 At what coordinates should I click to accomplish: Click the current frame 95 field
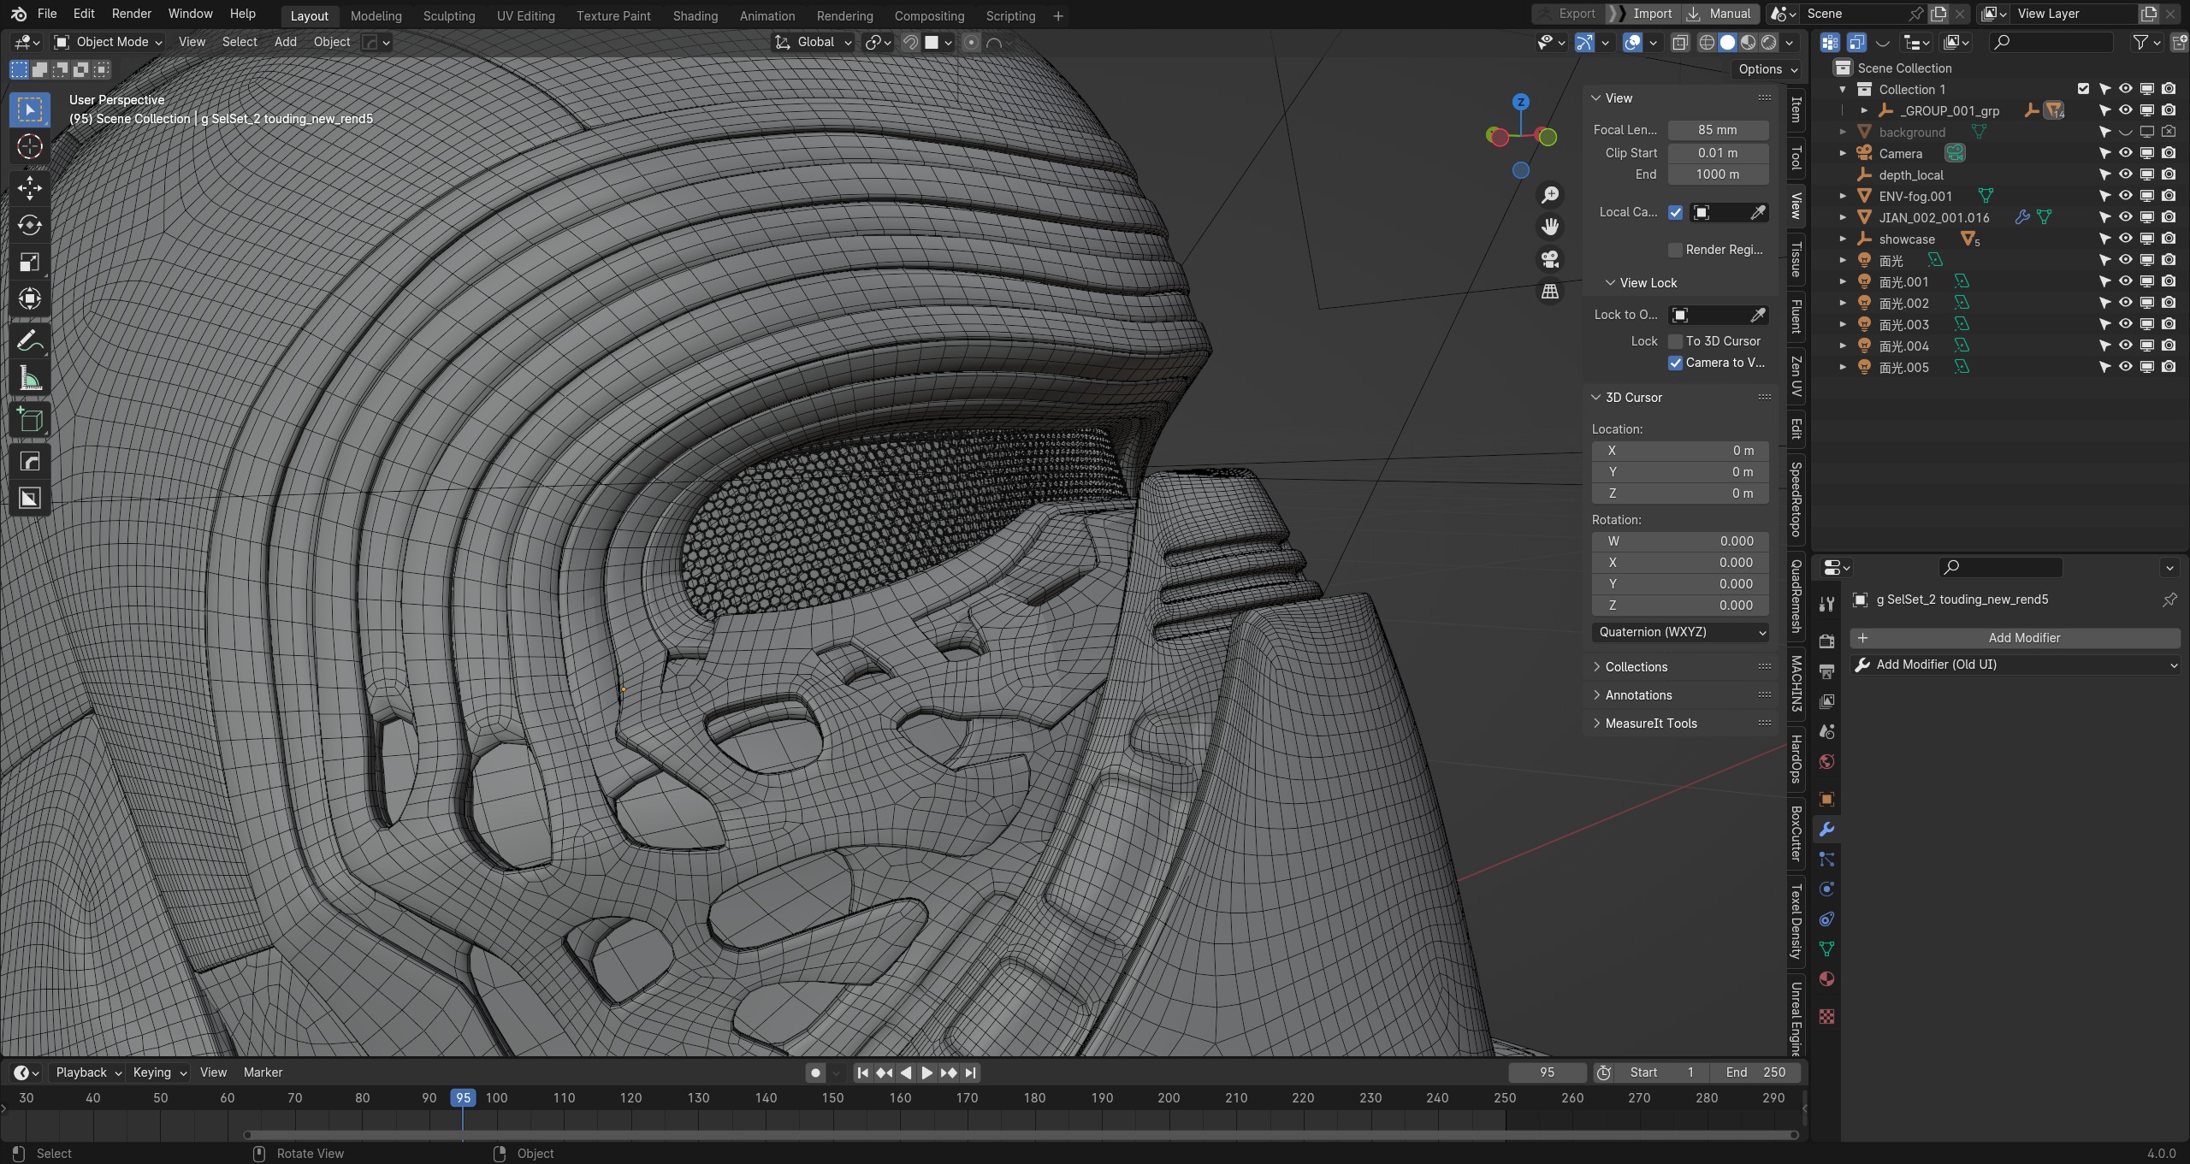pos(1547,1072)
